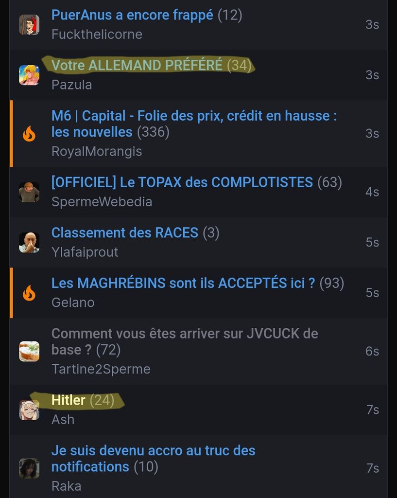Click SpermeWebedia's avatar icon
This screenshot has width=397, height=498.
[29, 192]
